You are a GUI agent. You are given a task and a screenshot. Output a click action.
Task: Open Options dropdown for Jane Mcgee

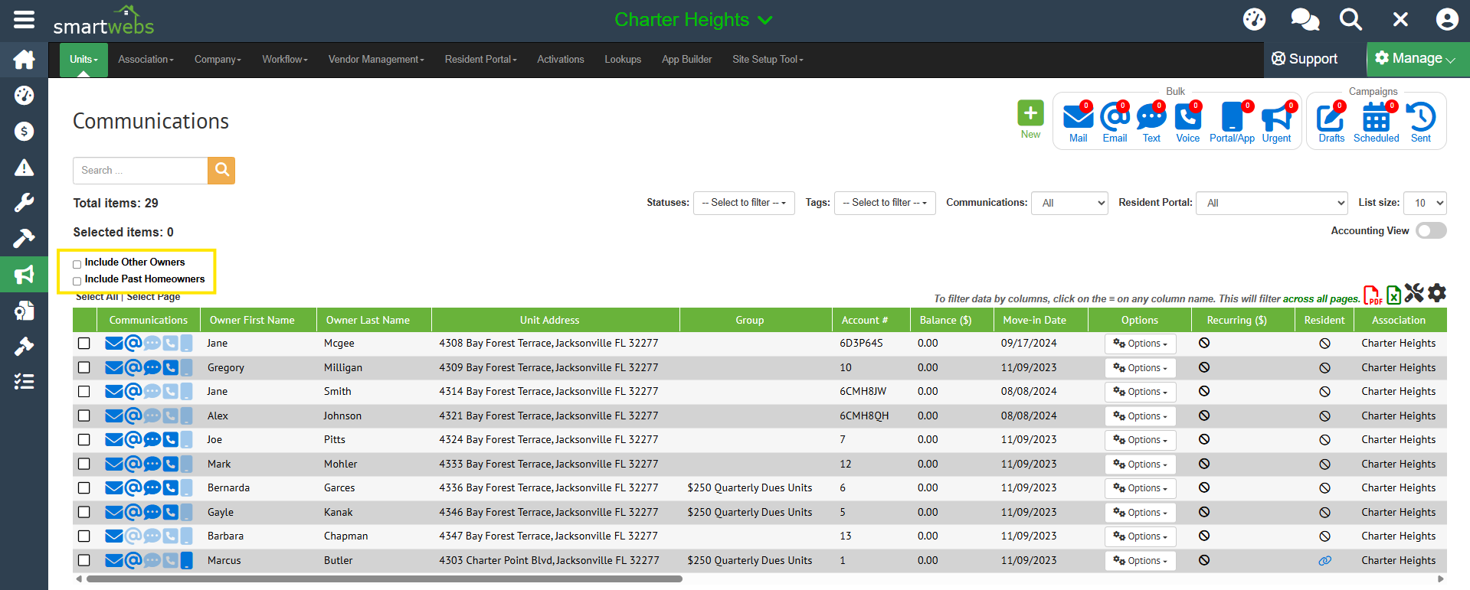coord(1140,344)
